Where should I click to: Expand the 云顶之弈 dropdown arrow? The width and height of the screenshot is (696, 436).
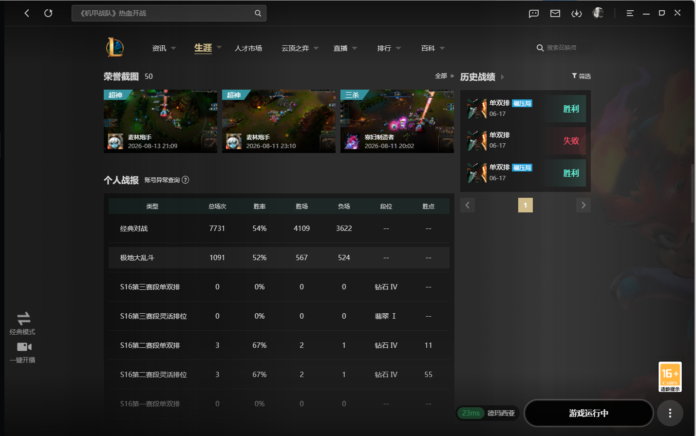pyautogui.click(x=316, y=48)
